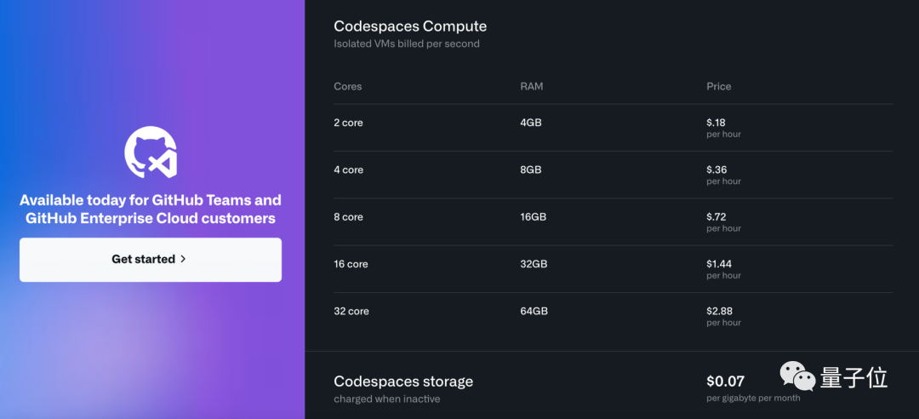Click the WeChat logo in the watermark
Screen dimensions: 919x419
(797, 377)
